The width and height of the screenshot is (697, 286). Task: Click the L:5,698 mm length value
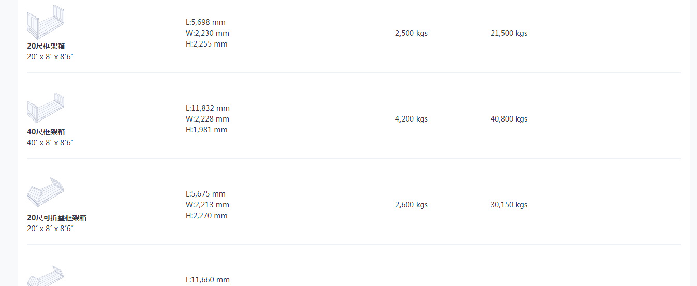coord(206,22)
